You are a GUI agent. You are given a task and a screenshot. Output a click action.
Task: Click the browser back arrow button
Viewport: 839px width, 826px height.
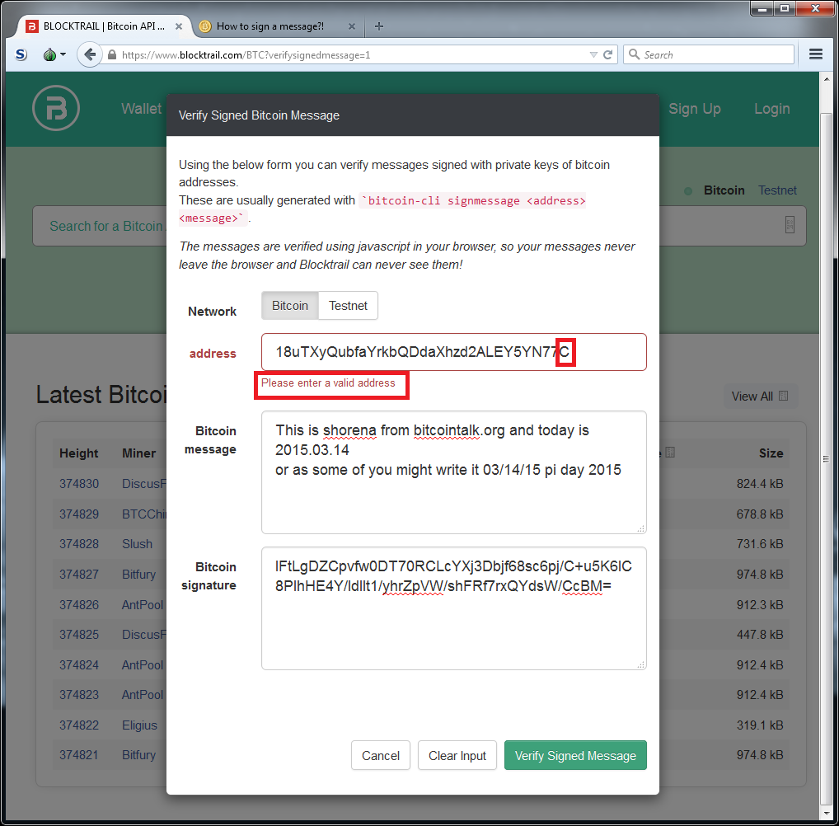[89, 54]
